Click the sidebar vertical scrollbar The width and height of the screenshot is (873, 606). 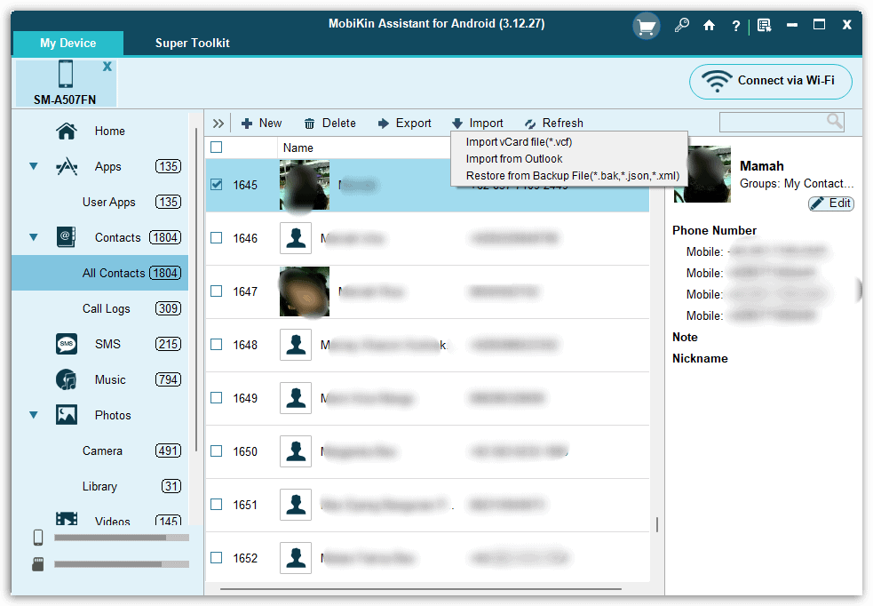[x=196, y=290]
